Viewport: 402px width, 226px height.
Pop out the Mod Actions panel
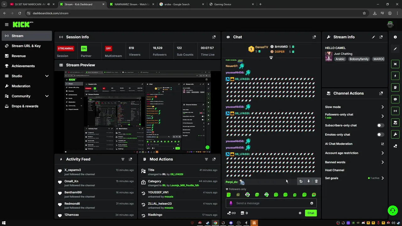coord(214,159)
